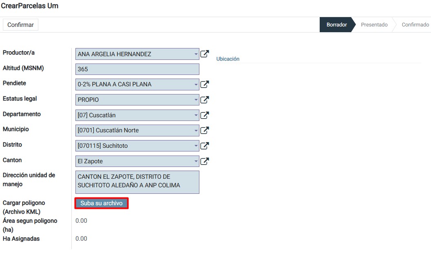Click external link icon for Estatus legal
The width and height of the screenshot is (431, 261).
tap(205, 100)
